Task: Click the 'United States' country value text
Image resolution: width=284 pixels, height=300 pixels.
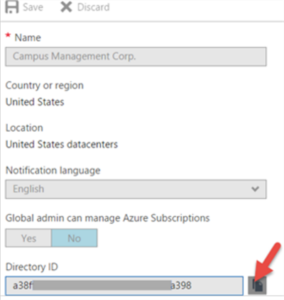Action: click(x=35, y=102)
